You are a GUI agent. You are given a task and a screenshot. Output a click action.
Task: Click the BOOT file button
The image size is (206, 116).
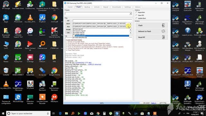click(x=68, y=24)
